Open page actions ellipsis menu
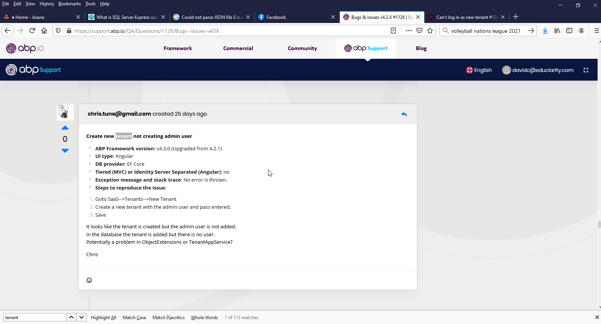The image size is (601, 324). click(408, 31)
